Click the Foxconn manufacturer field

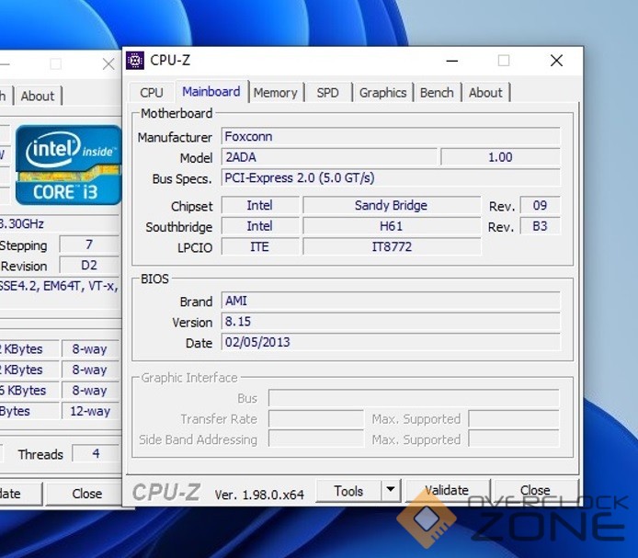point(390,137)
